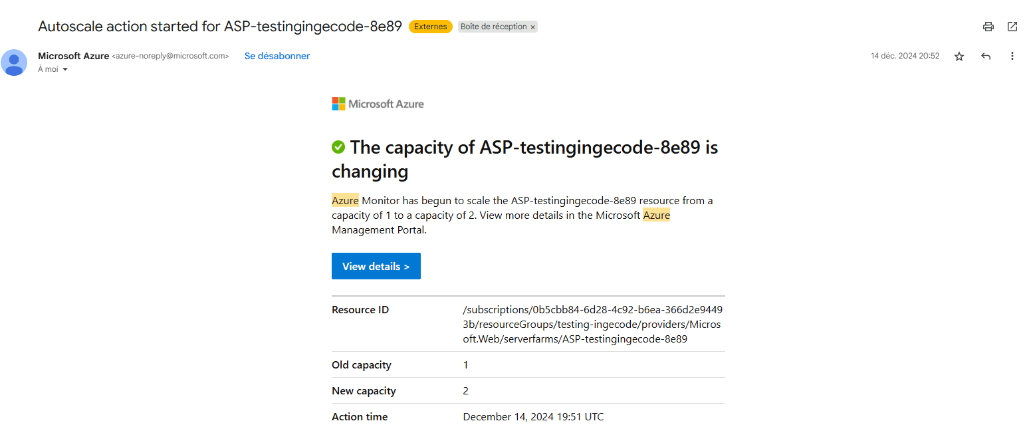
Task: Expand recipient details next to À moi
Action: tap(65, 69)
